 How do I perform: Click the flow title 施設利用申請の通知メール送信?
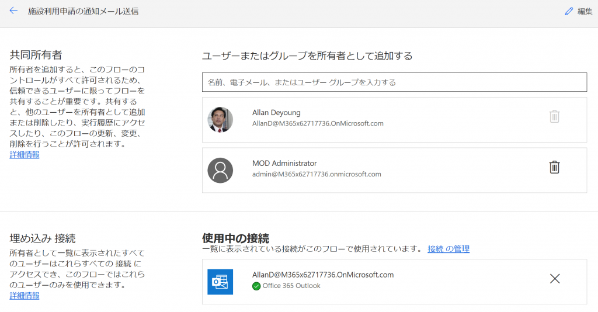84,12
